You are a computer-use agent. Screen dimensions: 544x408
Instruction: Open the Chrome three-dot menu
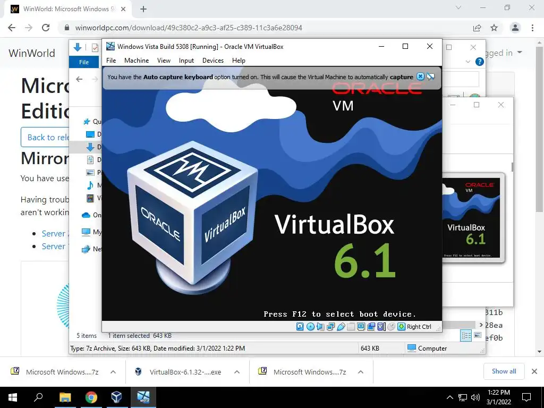tap(532, 28)
